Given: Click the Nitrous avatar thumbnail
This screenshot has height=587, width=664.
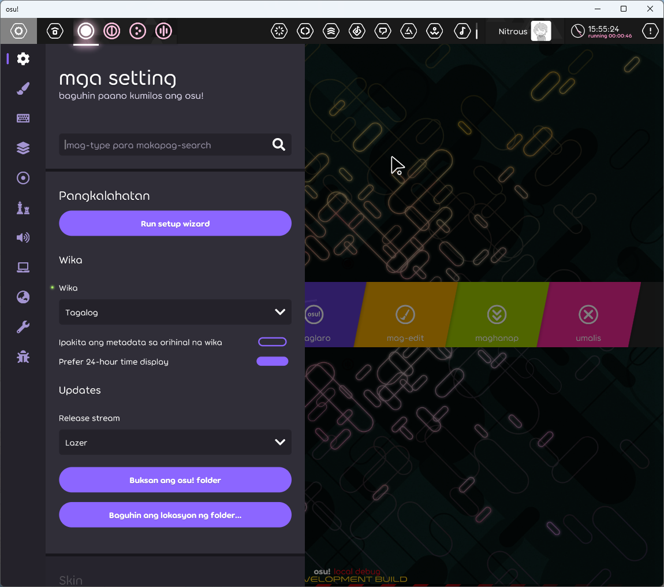Looking at the screenshot, I should (x=541, y=31).
